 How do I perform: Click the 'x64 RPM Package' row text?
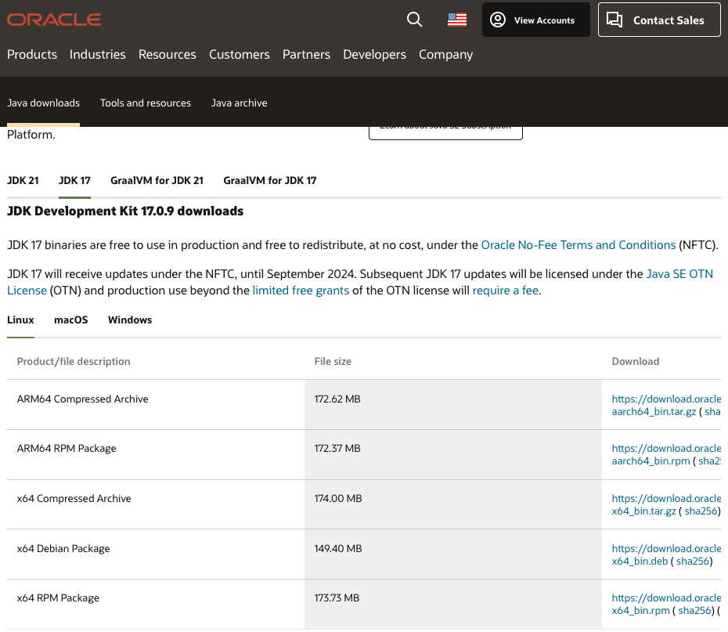58,598
